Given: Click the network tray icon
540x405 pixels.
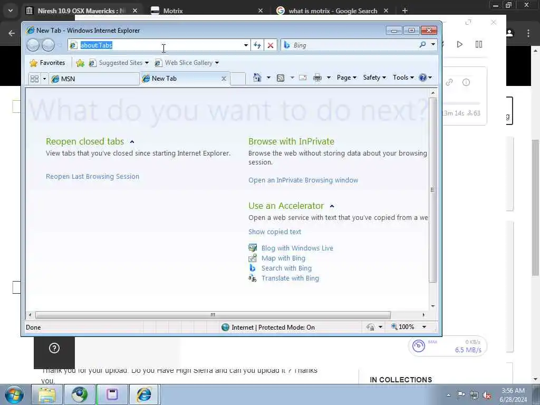Looking at the screenshot, I should click(474, 396).
